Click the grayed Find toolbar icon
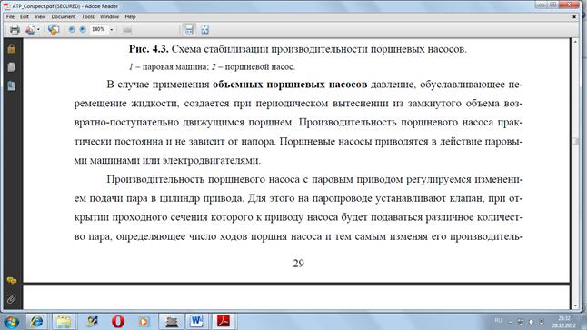The width and height of the screenshot is (587, 330). coord(127,30)
